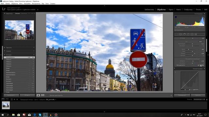Open the Правка menu
This screenshot has width=209, height=117.
8,4
